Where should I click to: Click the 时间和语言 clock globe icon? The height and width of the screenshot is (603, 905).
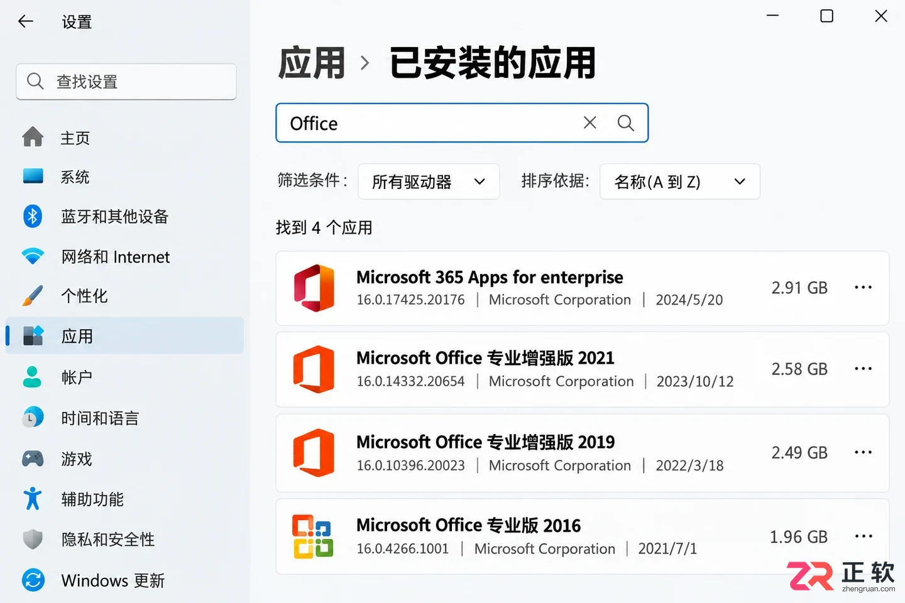33,417
